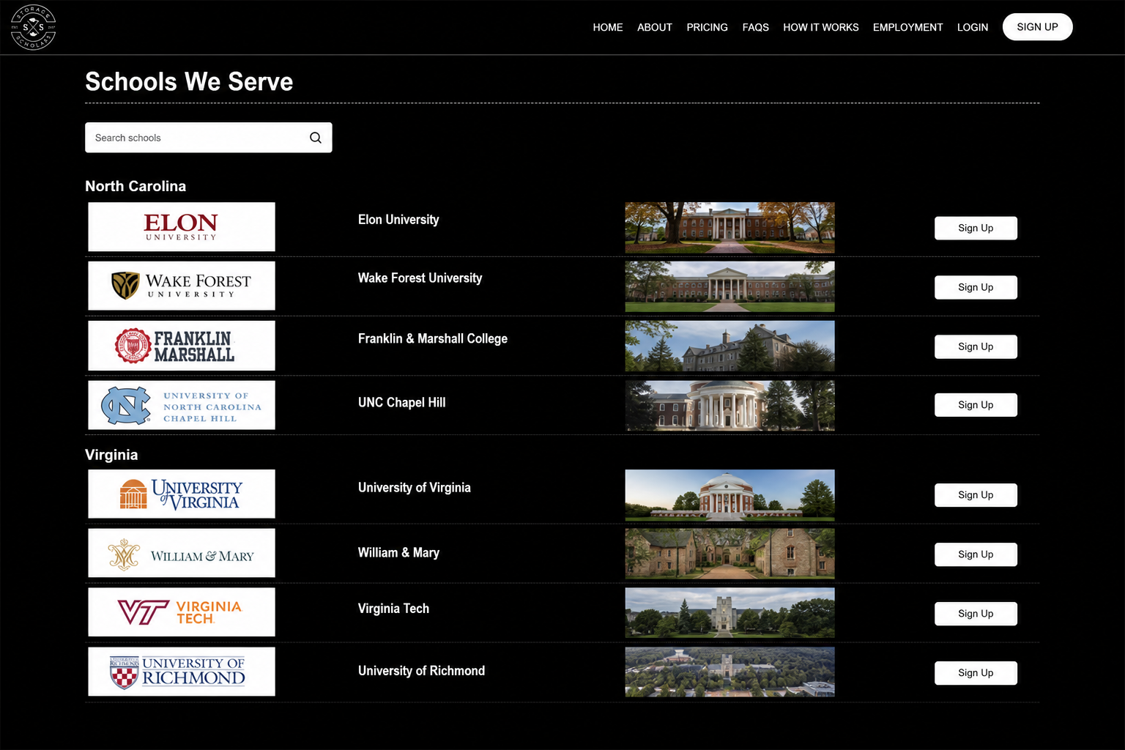Sign up for UNC Chapel Hill

[976, 405]
